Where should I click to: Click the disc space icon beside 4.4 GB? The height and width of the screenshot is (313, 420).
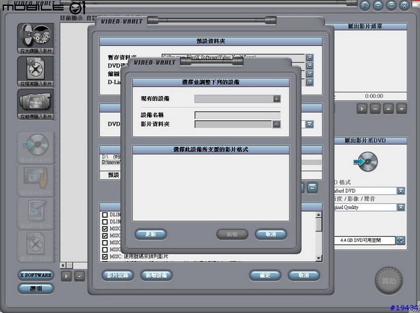point(401,240)
